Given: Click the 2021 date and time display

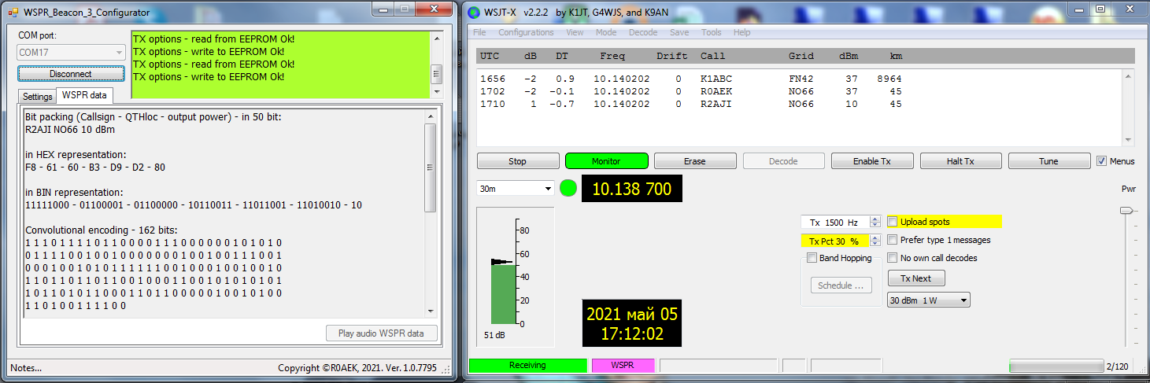Looking at the screenshot, I should pyautogui.click(x=632, y=323).
